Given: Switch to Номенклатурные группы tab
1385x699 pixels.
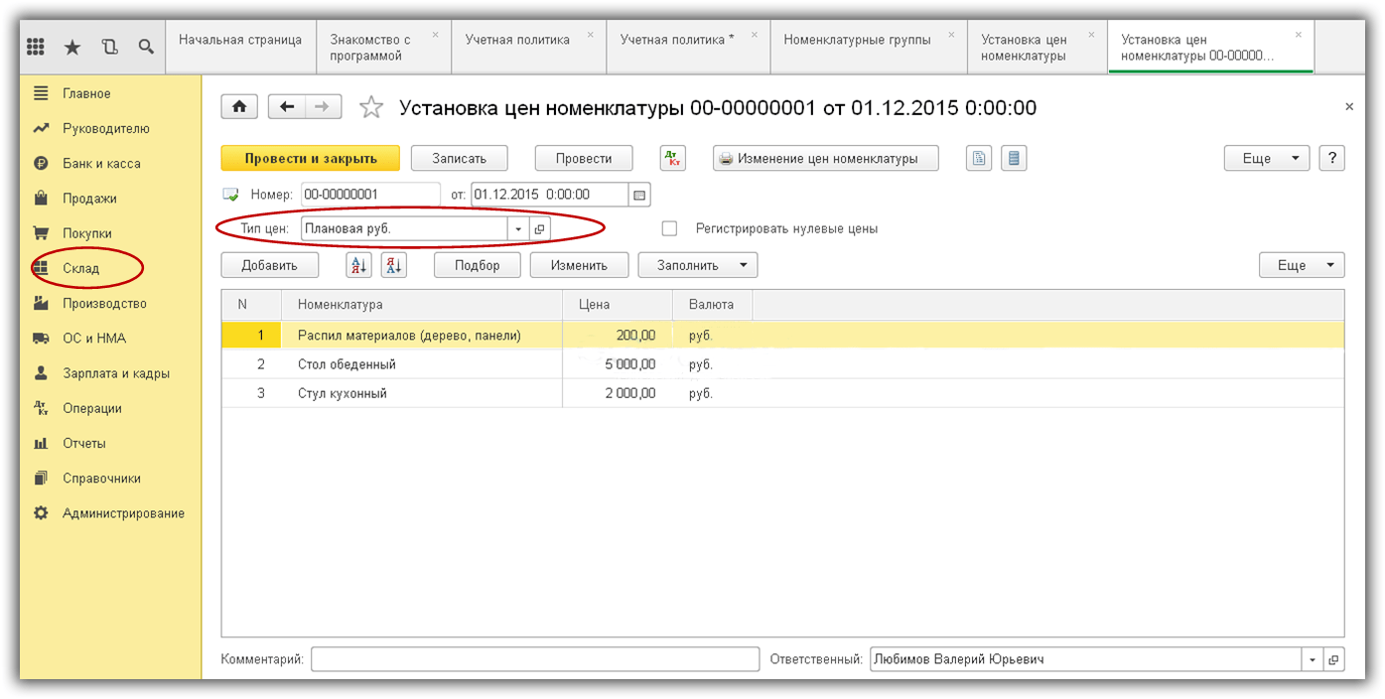Looking at the screenshot, I should pyautogui.click(x=857, y=40).
